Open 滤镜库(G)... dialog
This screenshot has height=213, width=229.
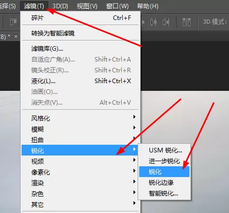pyautogui.click(x=81, y=49)
